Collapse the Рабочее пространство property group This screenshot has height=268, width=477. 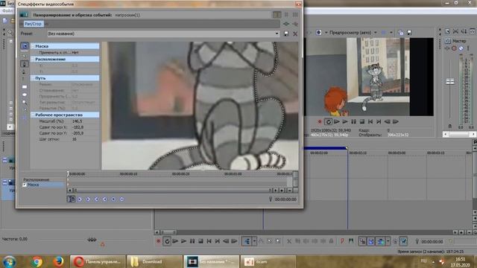coord(33,115)
